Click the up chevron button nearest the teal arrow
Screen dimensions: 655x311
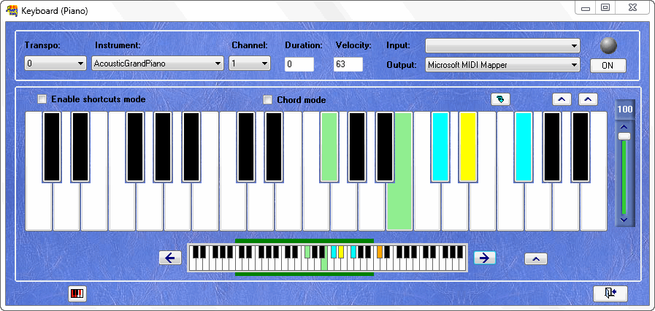coord(562,99)
